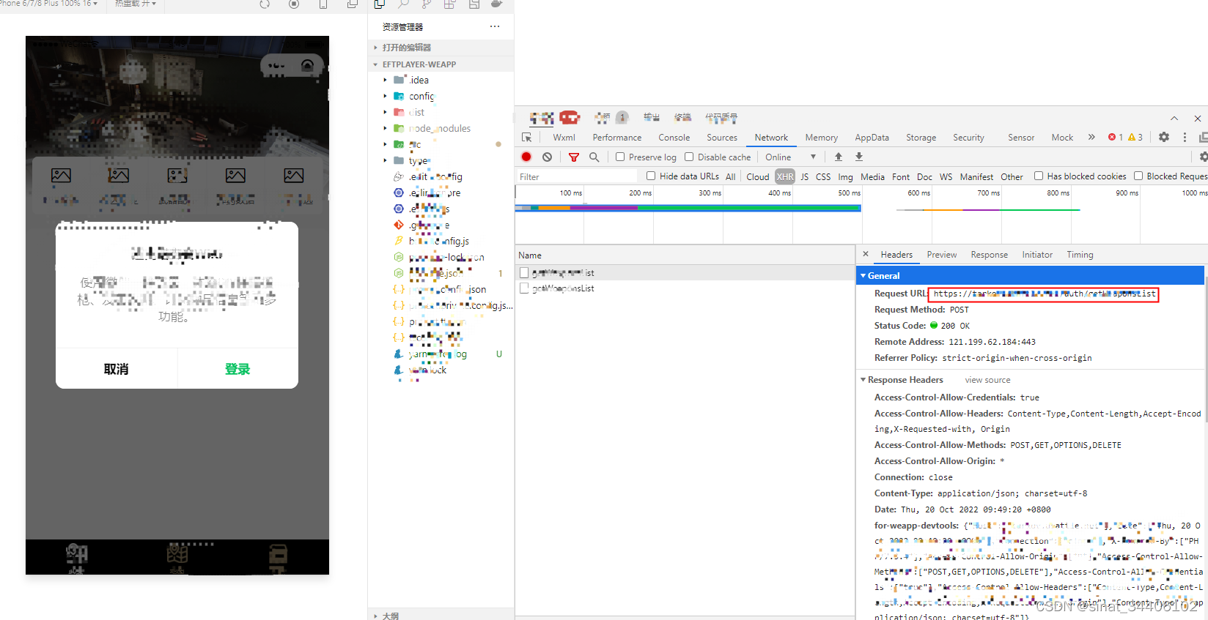Stop recording network log (red circle)

(x=526, y=157)
